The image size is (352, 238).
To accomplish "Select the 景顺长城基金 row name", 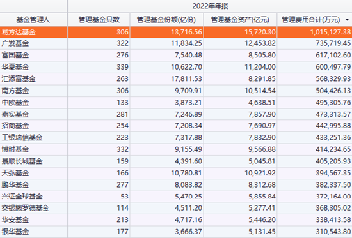I will click(22, 161).
